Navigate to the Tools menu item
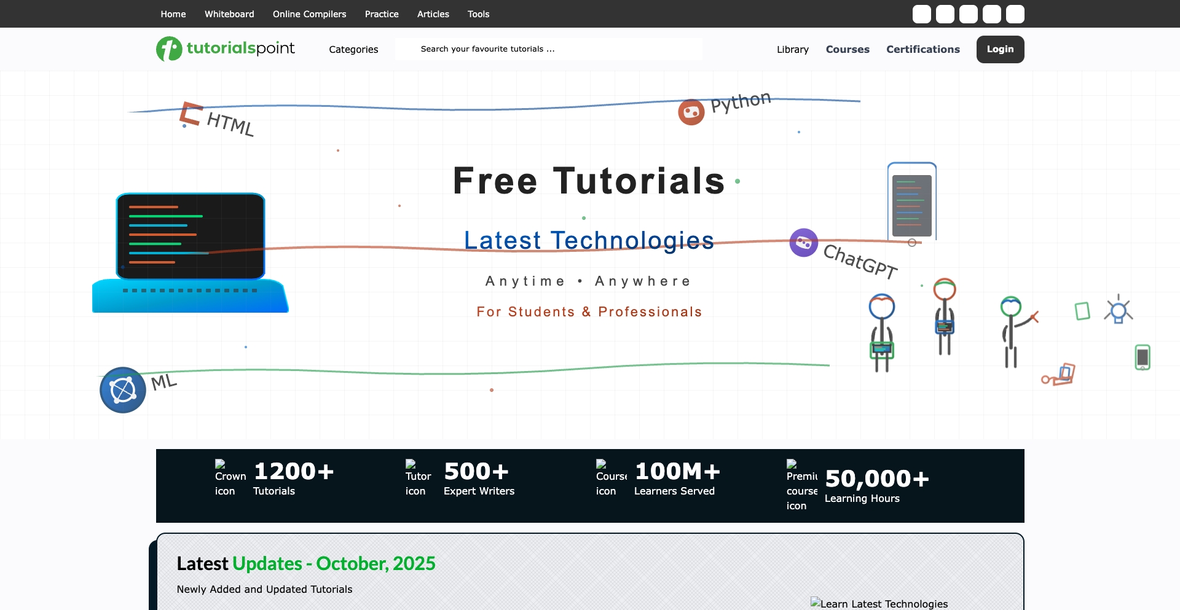Image resolution: width=1180 pixels, height=610 pixels. point(478,14)
